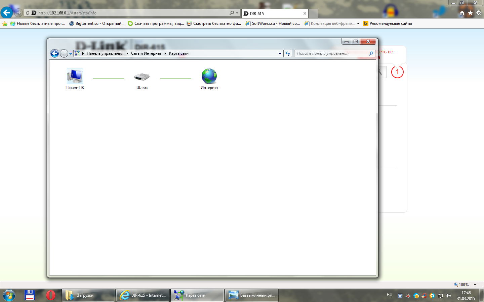The image size is (484, 302).
Task: Focus the Поиск в панели управления search field
Action: [x=332, y=53]
